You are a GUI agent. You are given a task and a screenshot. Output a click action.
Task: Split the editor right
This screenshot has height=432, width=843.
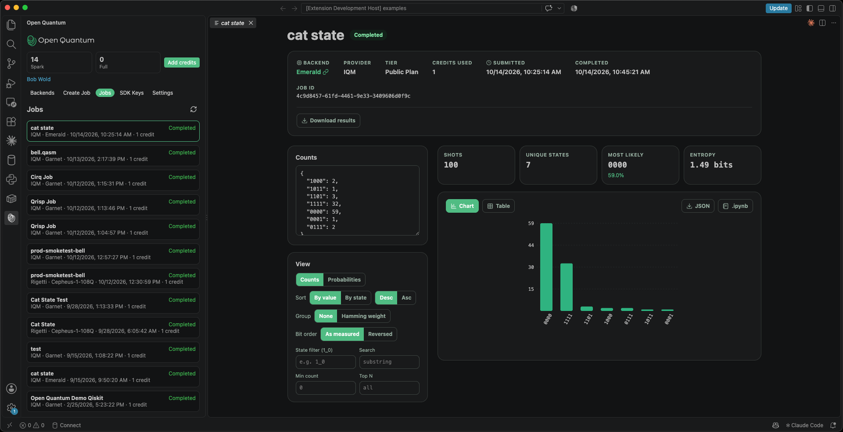tap(822, 23)
